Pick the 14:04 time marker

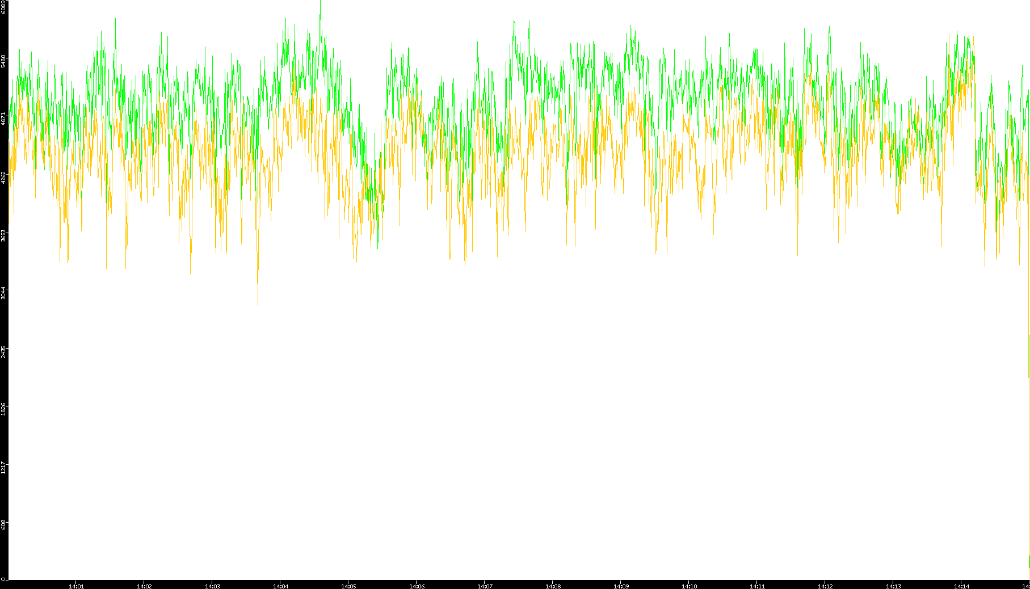280,586
